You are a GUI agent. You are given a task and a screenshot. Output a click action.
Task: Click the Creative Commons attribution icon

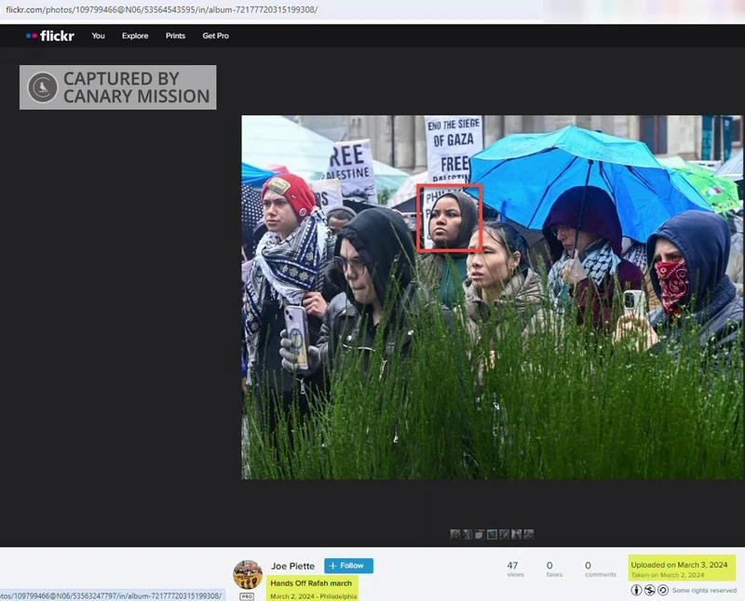point(637,590)
